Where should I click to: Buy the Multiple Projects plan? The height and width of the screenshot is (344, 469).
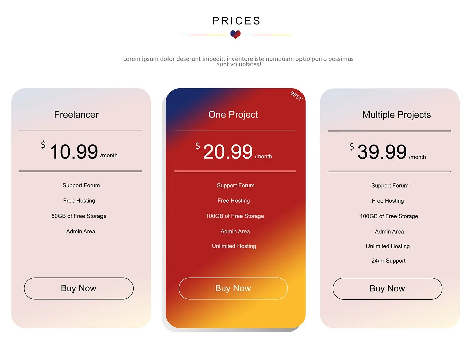click(387, 289)
